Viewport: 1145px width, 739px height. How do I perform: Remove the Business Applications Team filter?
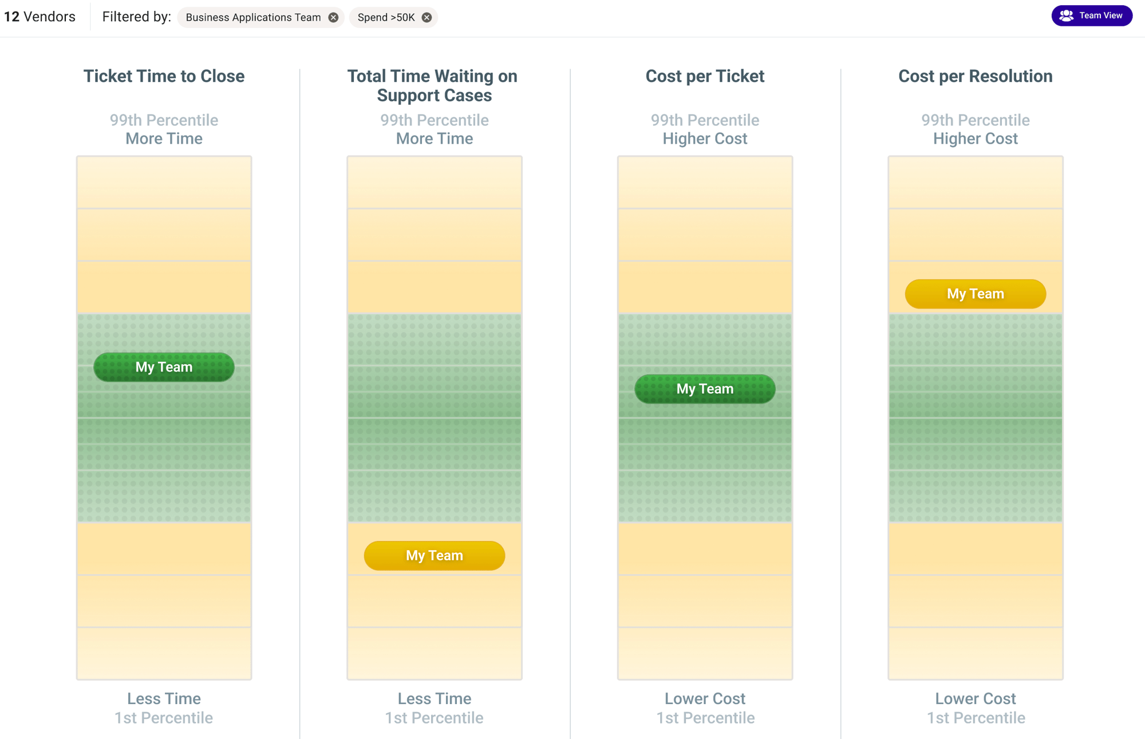point(333,18)
